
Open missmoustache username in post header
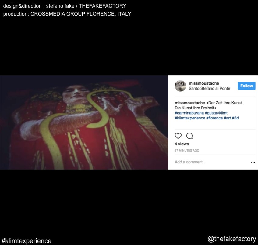[x=204, y=83]
